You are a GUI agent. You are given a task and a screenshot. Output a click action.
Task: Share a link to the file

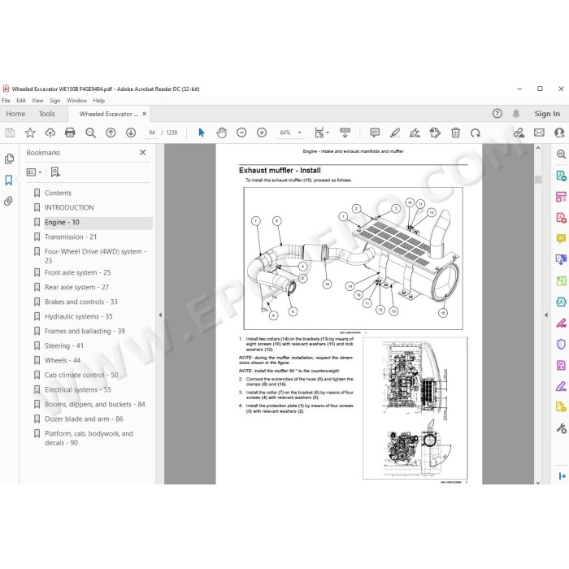coord(519,132)
